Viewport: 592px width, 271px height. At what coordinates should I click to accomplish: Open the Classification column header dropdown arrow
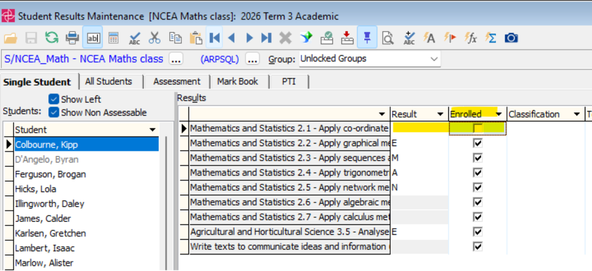pos(577,114)
